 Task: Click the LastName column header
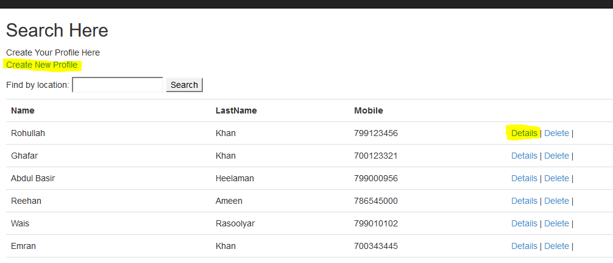pyautogui.click(x=236, y=111)
